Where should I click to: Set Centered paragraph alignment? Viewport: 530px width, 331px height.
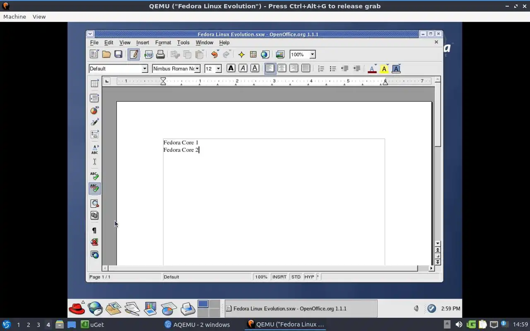[x=282, y=68]
